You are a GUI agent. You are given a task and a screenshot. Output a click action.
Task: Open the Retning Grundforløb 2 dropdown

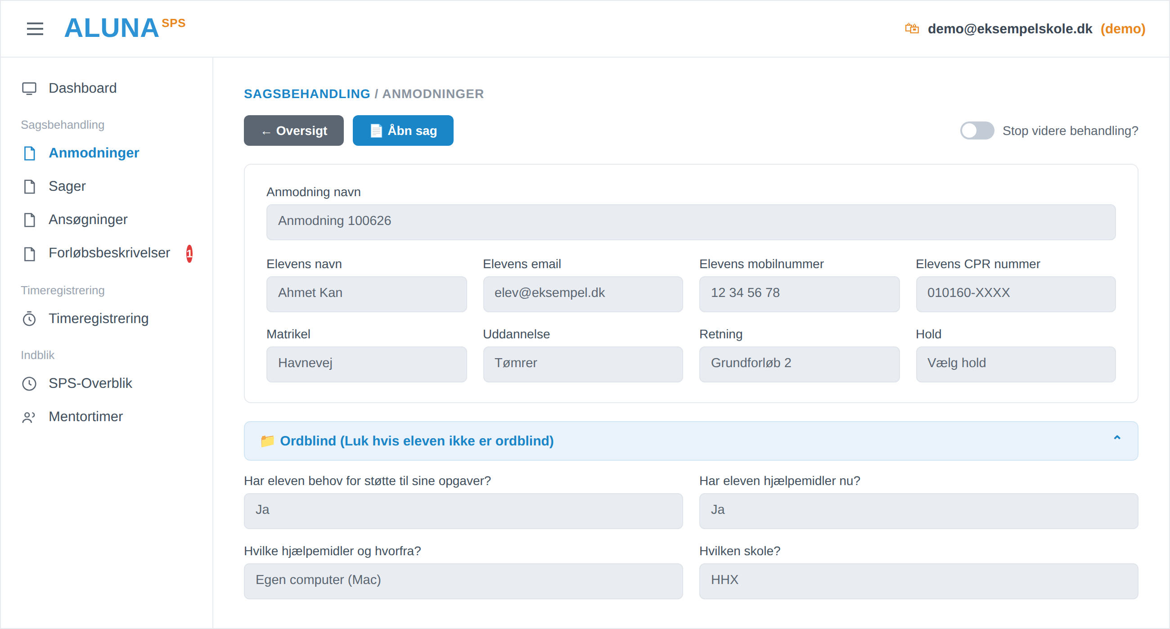(799, 364)
